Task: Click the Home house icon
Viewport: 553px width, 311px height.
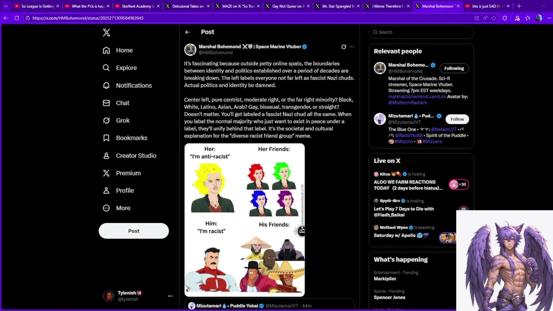Action: (106, 50)
